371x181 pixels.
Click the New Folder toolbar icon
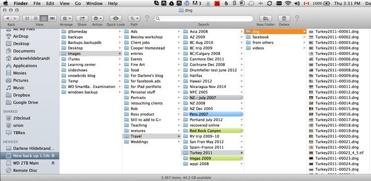pos(266,18)
